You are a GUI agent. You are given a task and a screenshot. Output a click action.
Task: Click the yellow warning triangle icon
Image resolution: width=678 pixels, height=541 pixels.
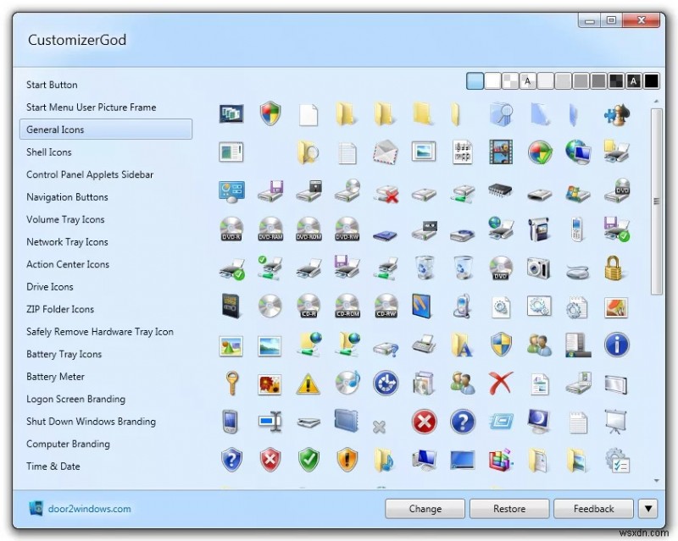(x=306, y=384)
